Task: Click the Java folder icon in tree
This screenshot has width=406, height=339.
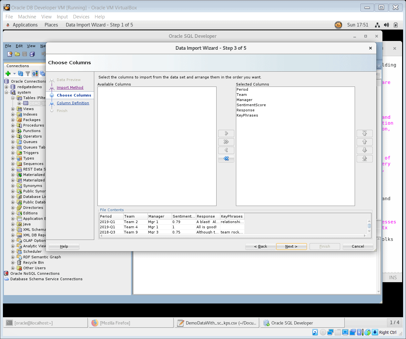Action: (19, 224)
